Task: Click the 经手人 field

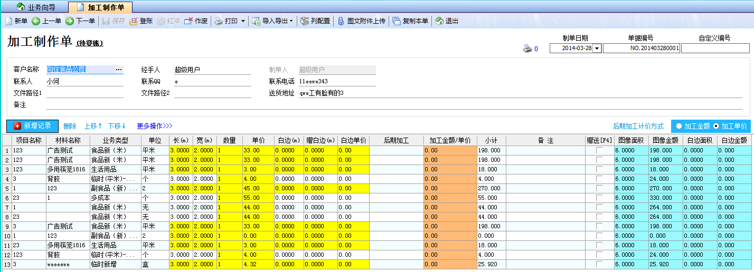Action: click(x=212, y=69)
